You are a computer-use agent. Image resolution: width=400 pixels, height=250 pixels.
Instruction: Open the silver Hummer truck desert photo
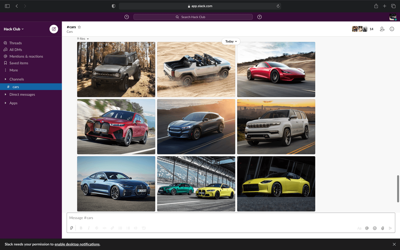tap(196, 69)
